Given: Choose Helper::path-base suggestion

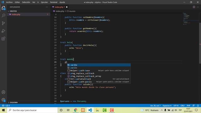Looking at the screenshot, I should pos(99,71).
